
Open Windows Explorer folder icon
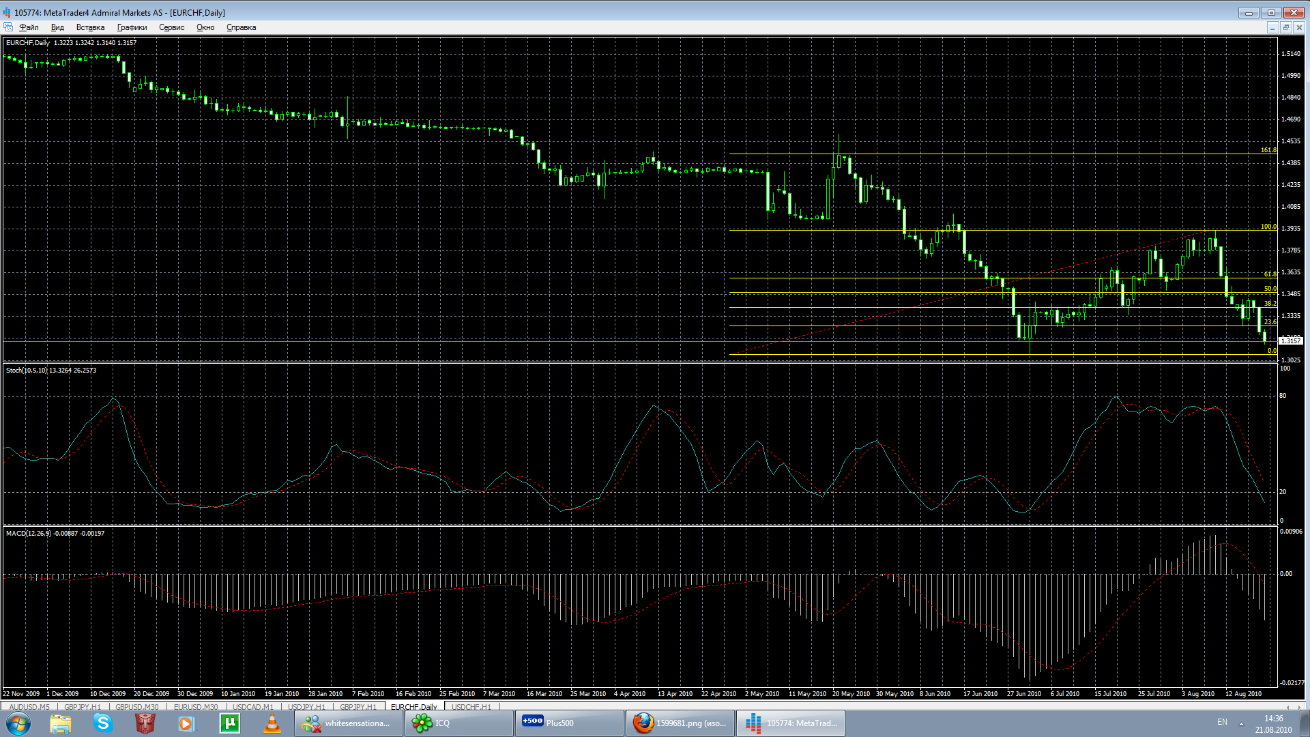(61, 723)
